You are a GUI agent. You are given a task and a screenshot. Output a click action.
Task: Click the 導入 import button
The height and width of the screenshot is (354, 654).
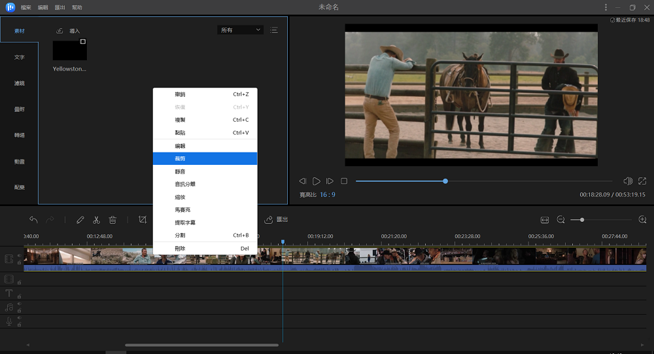click(69, 31)
